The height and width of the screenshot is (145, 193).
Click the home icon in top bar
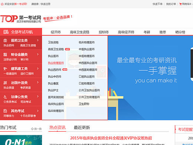click(x=2, y=4)
